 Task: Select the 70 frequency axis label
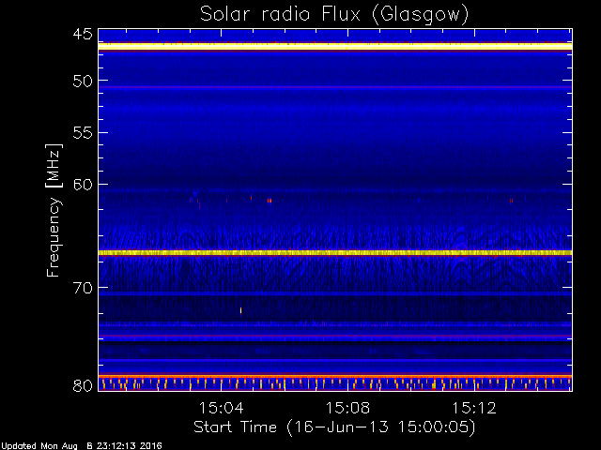tap(83, 288)
